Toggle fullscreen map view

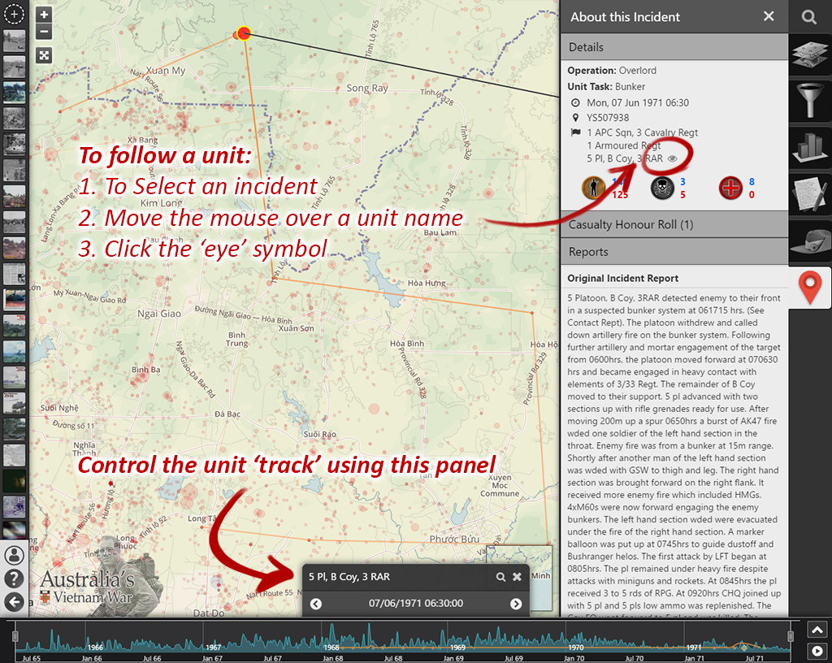(x=45, y=55)
